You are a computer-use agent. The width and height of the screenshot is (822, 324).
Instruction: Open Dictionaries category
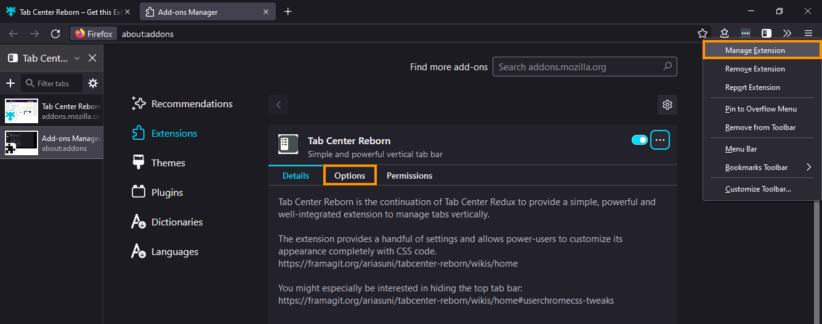(167, 222)
